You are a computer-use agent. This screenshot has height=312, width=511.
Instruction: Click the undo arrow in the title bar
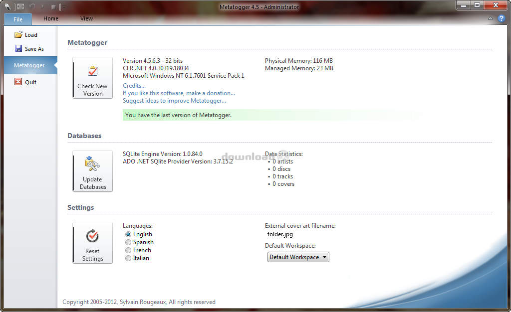click(x=32, y=6)
